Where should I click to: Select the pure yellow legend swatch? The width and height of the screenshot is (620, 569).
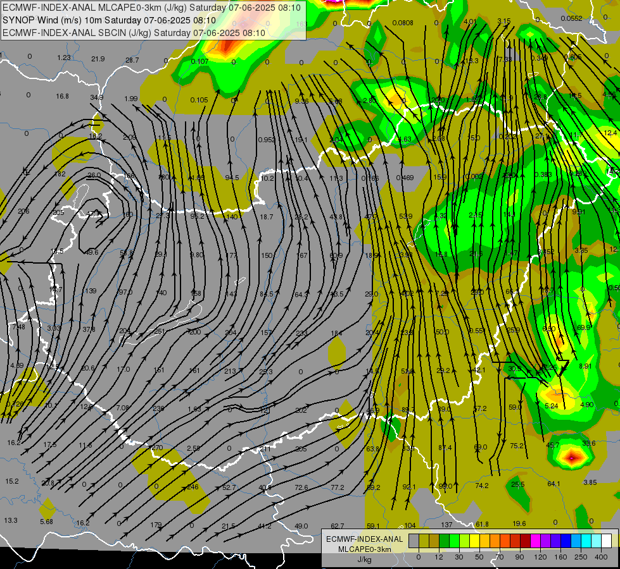click(475, 541)
